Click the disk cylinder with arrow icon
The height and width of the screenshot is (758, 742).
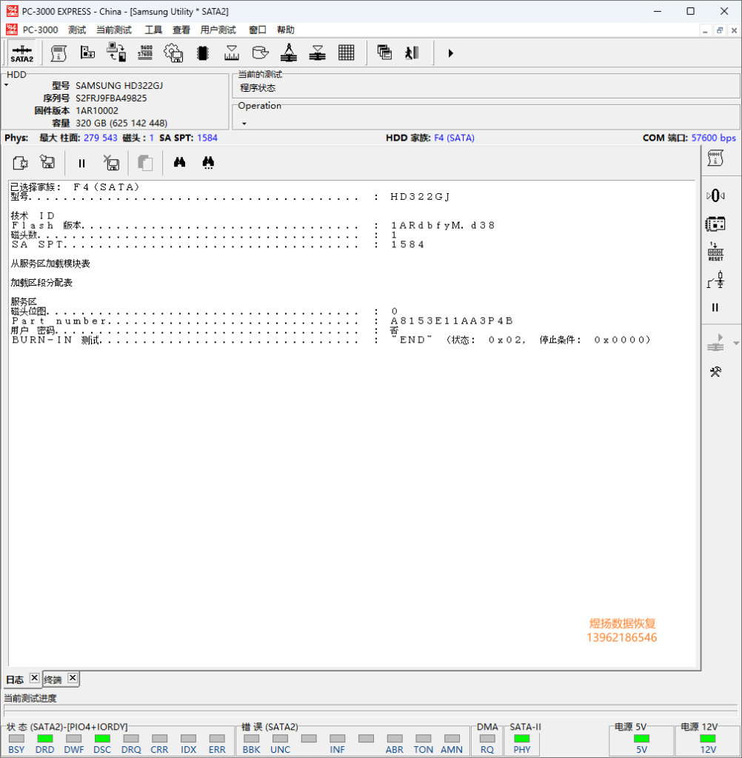pyautogui.click(x=260, y=53)
